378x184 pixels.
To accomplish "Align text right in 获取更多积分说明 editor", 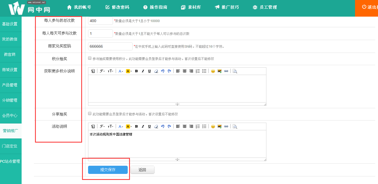I will pos(191,71).
